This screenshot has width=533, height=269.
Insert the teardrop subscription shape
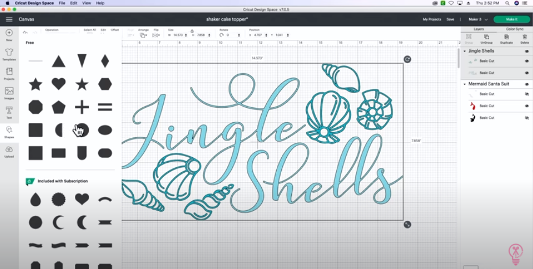tap(35, 199)
